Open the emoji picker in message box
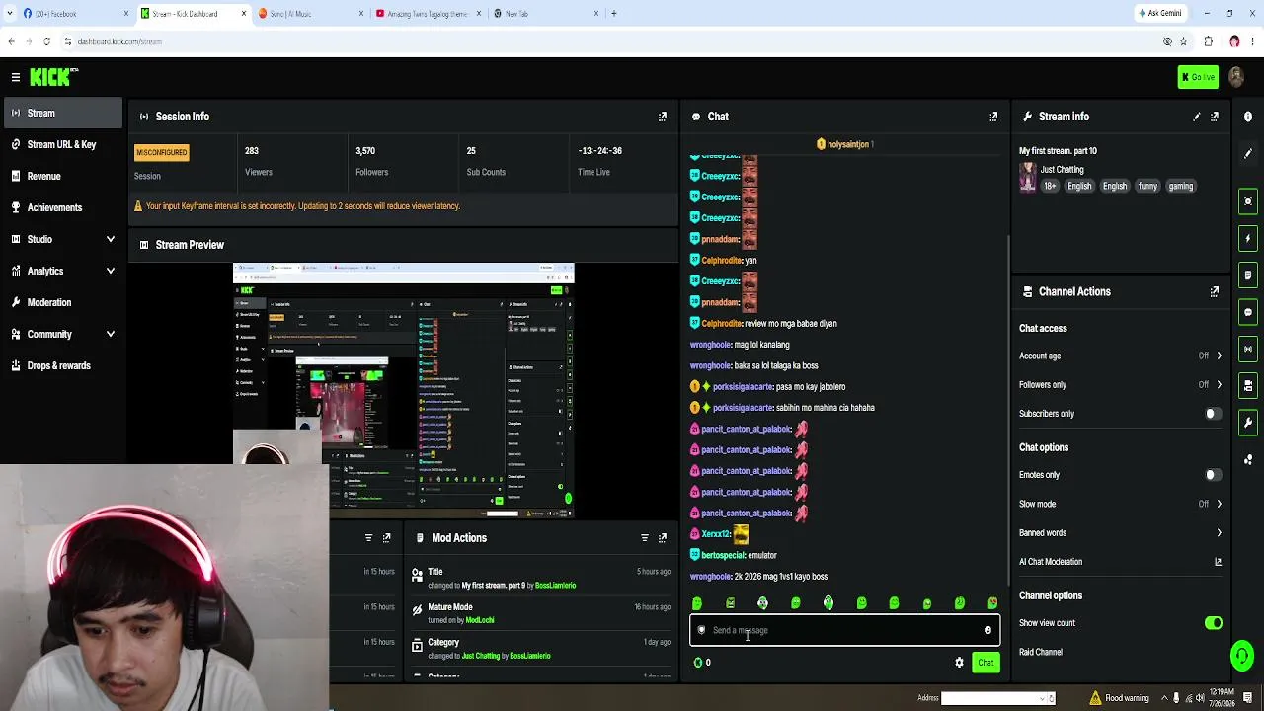This screenshot has height=711, width=1264. click(987, 630)
